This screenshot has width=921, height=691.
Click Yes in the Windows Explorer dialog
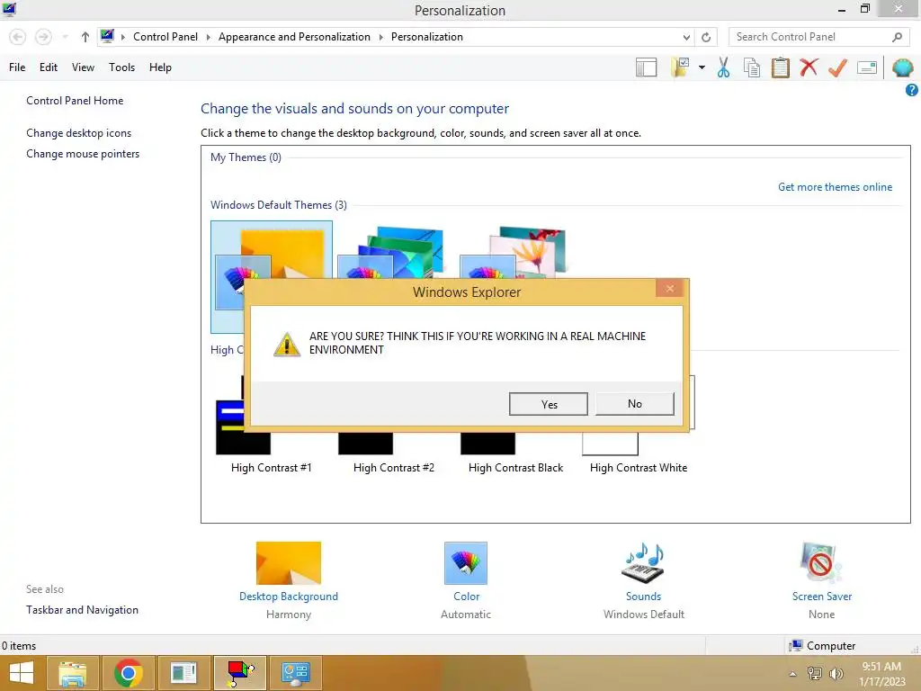tap(548, 404)
